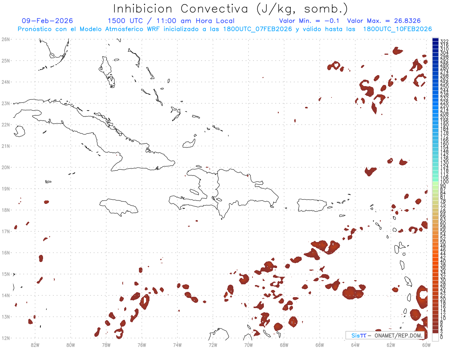This screenshot has width=453, height=350.
Task: Click the longitude label "64W"
Action: click(355, 345)
